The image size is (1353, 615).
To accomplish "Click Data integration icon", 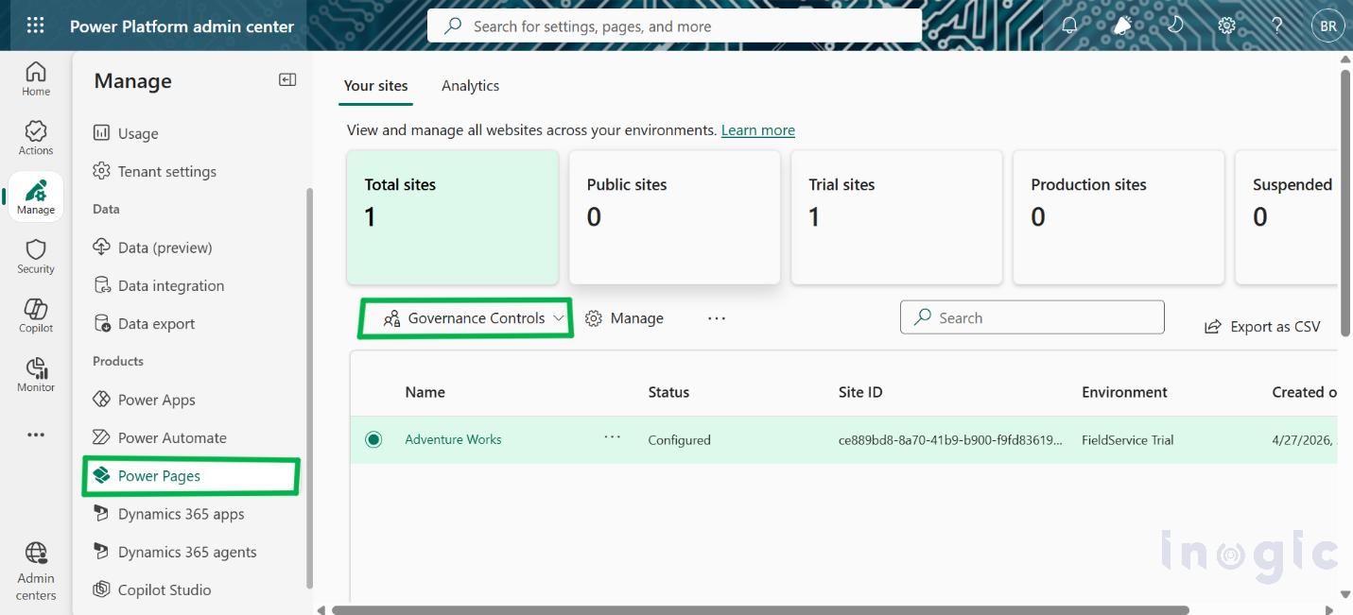I will point(102,285).
